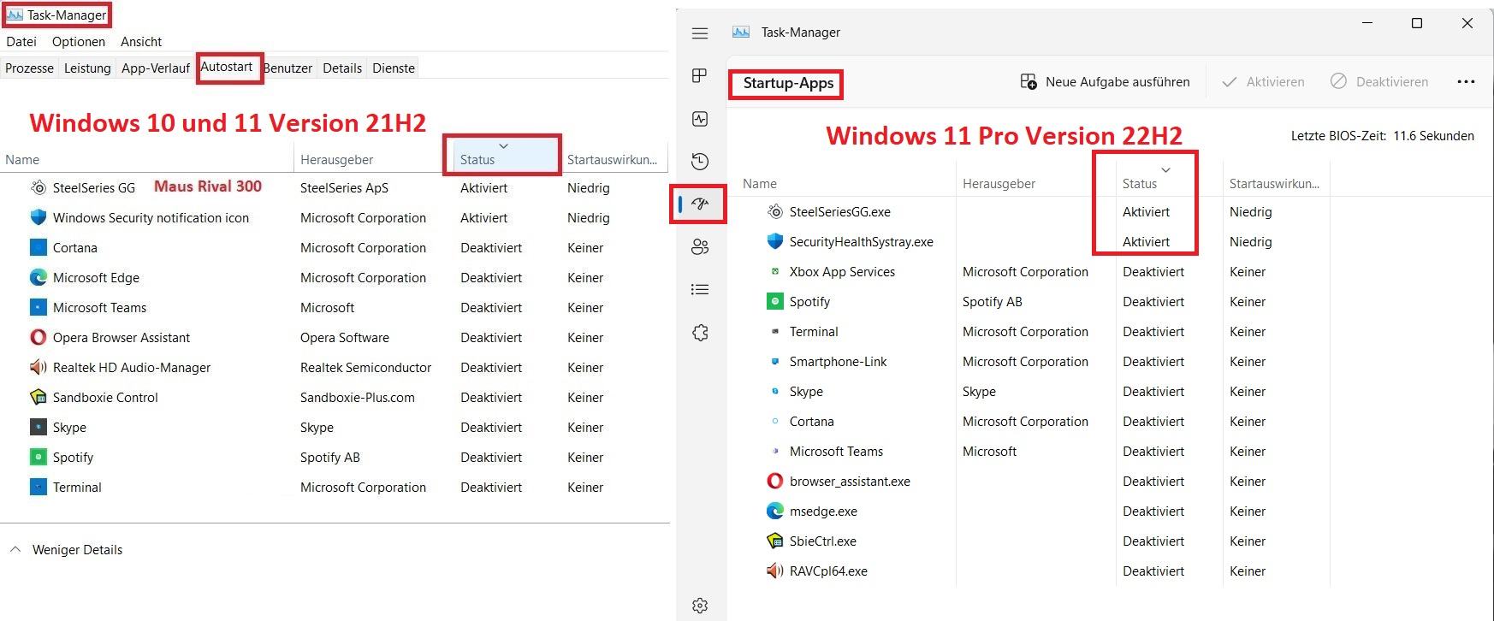Maximize the right Task-Manager window
The height and width of the screenshot is (621, 1494).
(1417, 24)
